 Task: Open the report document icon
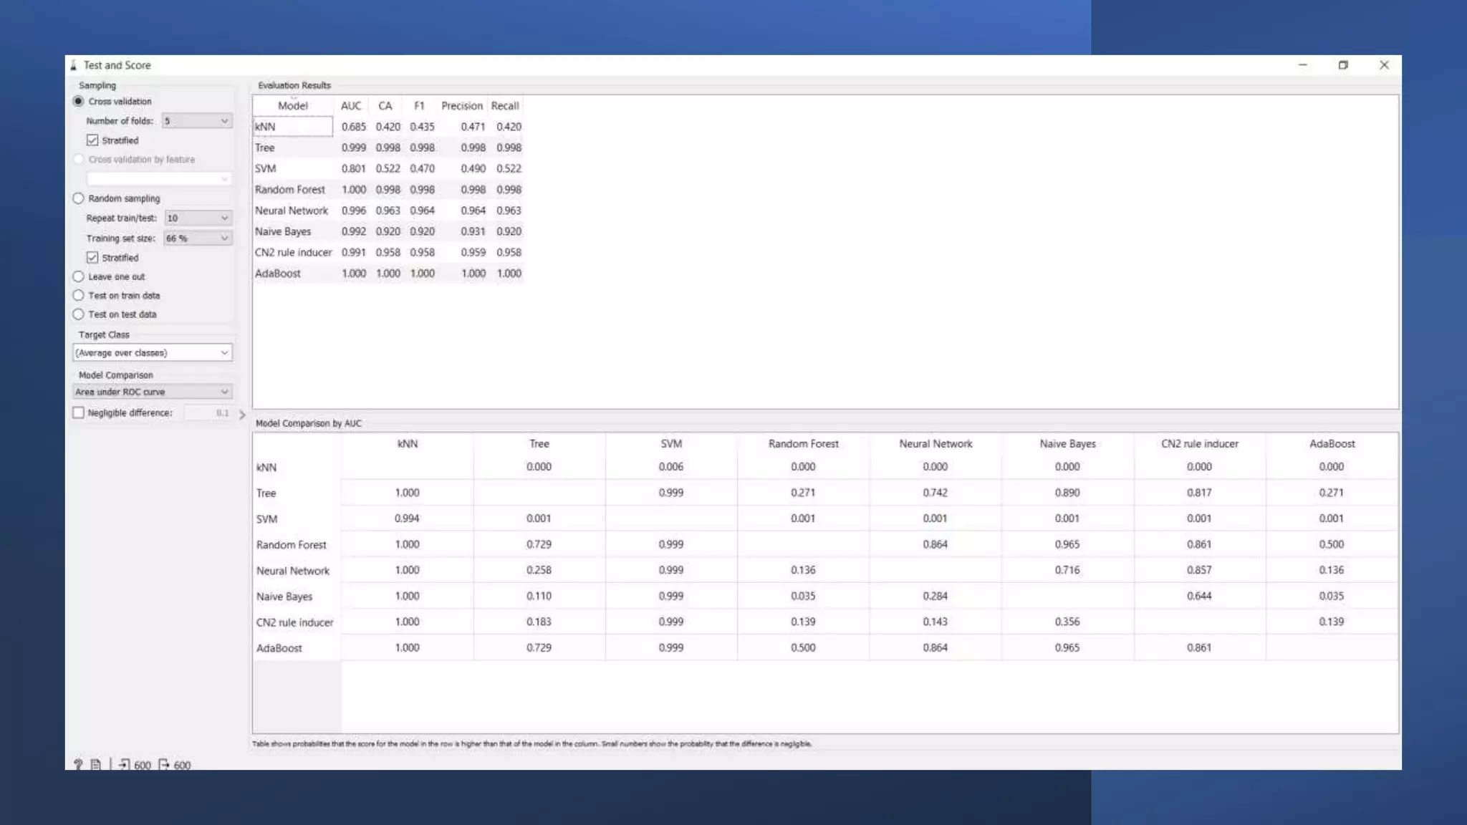click(96, 765)
